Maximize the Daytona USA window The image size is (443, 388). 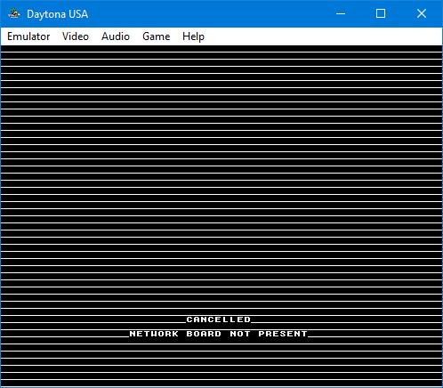(x=381, y=13)
